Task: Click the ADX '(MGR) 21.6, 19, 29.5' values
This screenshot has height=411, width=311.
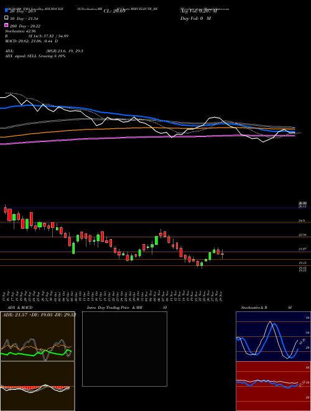Action: [x=65, y=51]
